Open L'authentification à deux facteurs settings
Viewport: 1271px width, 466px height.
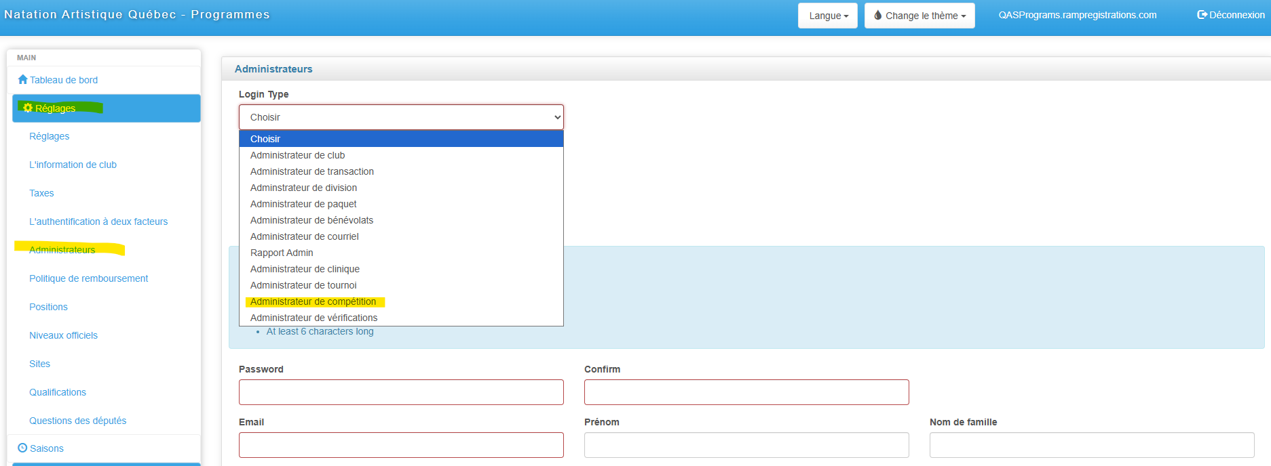pyautogui.click(x=98, y=221)
